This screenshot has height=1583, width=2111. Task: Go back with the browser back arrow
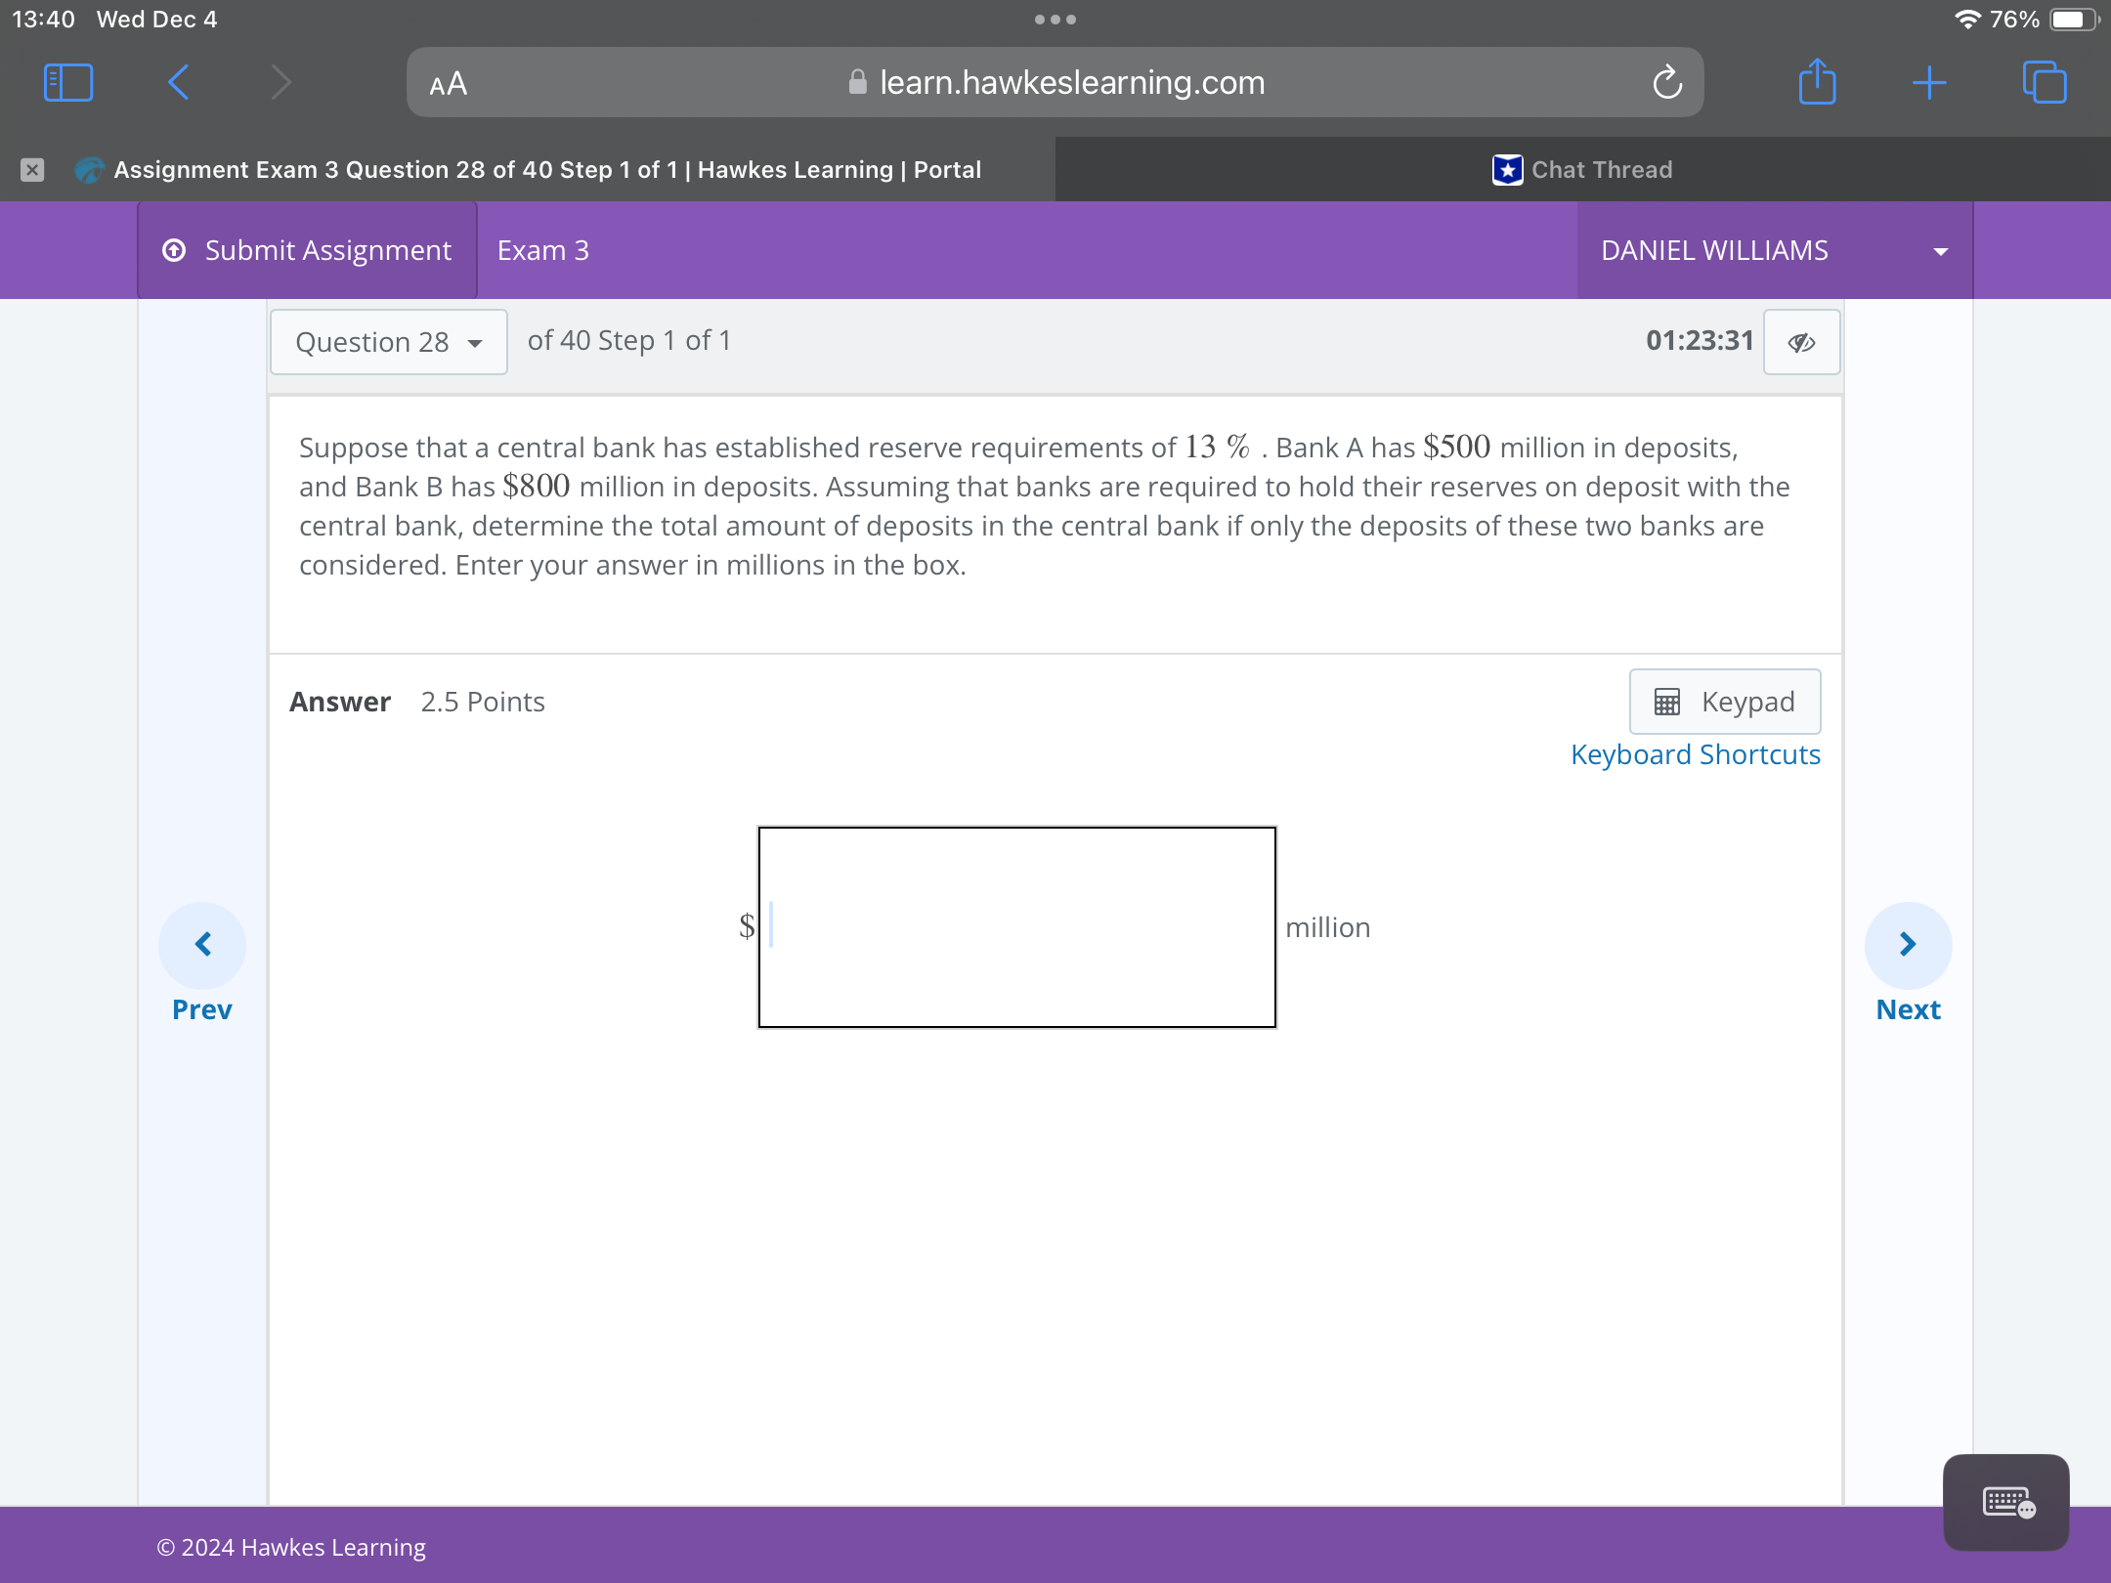pyautogui.click(x=179, y=82)
